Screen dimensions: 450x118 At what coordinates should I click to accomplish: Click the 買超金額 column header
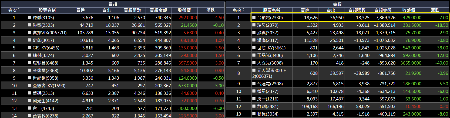(158, 10)
